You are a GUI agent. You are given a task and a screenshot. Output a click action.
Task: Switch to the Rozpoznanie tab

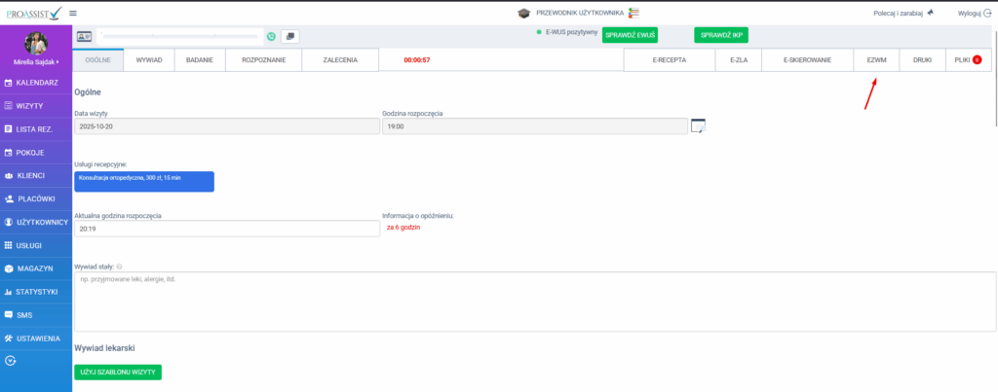tap(262, 59)
